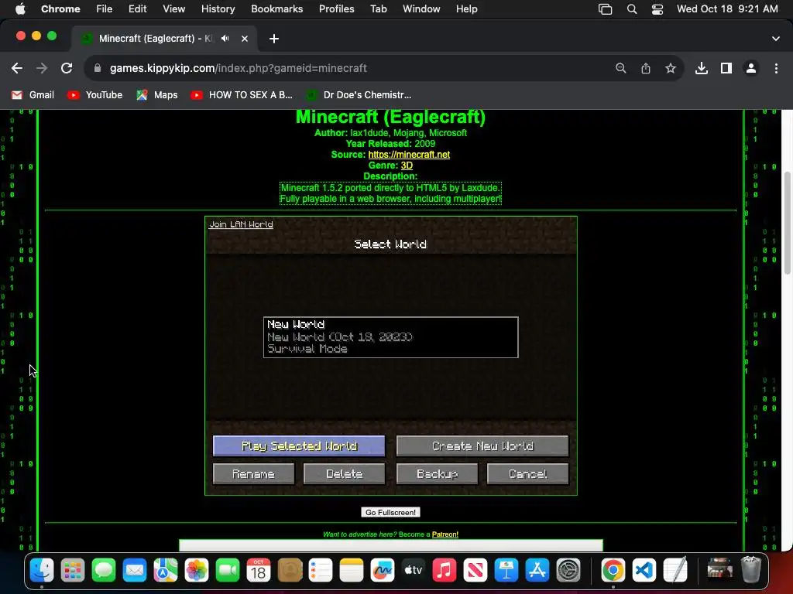Open the YouTube bookmark
This screenshot has height=594, width=793.
pyautogui.click(x=95, y=95)
